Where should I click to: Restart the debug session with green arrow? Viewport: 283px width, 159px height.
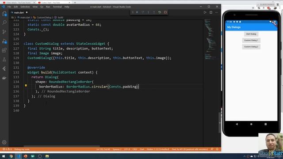[x=160, y=12]
